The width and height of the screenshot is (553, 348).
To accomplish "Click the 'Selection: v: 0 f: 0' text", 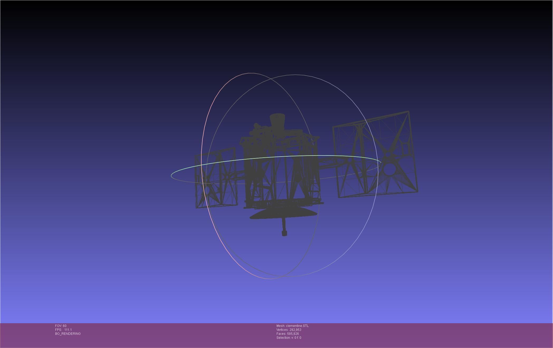I will [x=289, y=338].
